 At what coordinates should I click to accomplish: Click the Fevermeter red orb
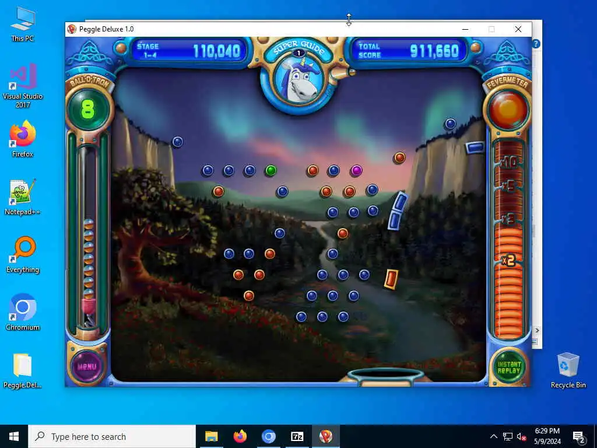[x=508, y=109]
